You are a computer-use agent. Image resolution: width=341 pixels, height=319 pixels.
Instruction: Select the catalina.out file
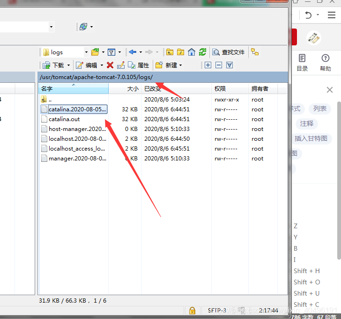61,119
